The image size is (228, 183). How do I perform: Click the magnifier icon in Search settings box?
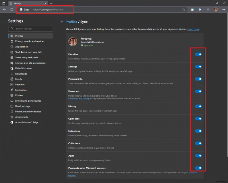[x=12, y=28]
